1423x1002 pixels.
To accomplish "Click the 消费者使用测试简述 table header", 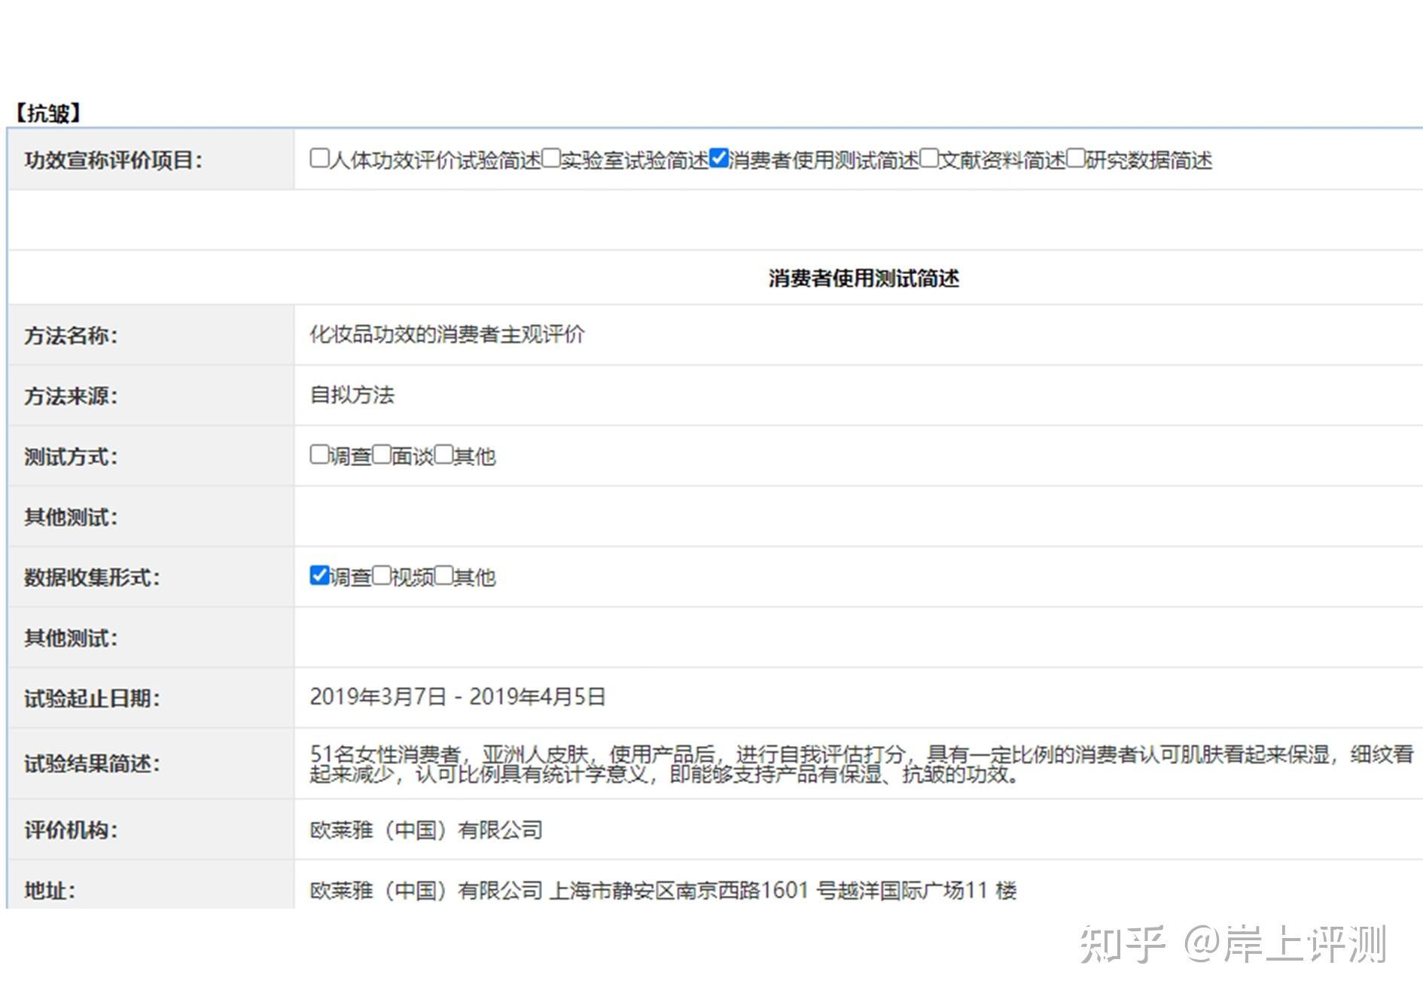I will [x=864, y=279].
